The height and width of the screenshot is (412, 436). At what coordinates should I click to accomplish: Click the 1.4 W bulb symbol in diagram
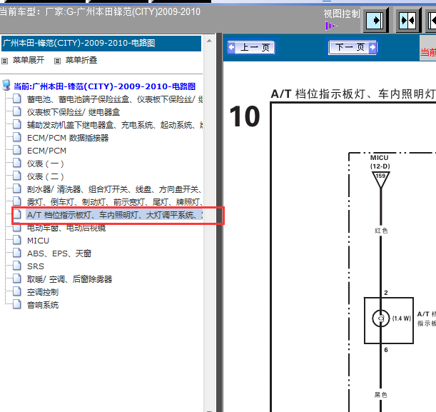(x=380, y=318)
